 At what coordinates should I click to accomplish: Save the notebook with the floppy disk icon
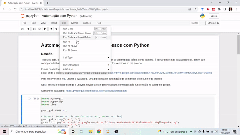pyautogui.click(x=22, y=29)
